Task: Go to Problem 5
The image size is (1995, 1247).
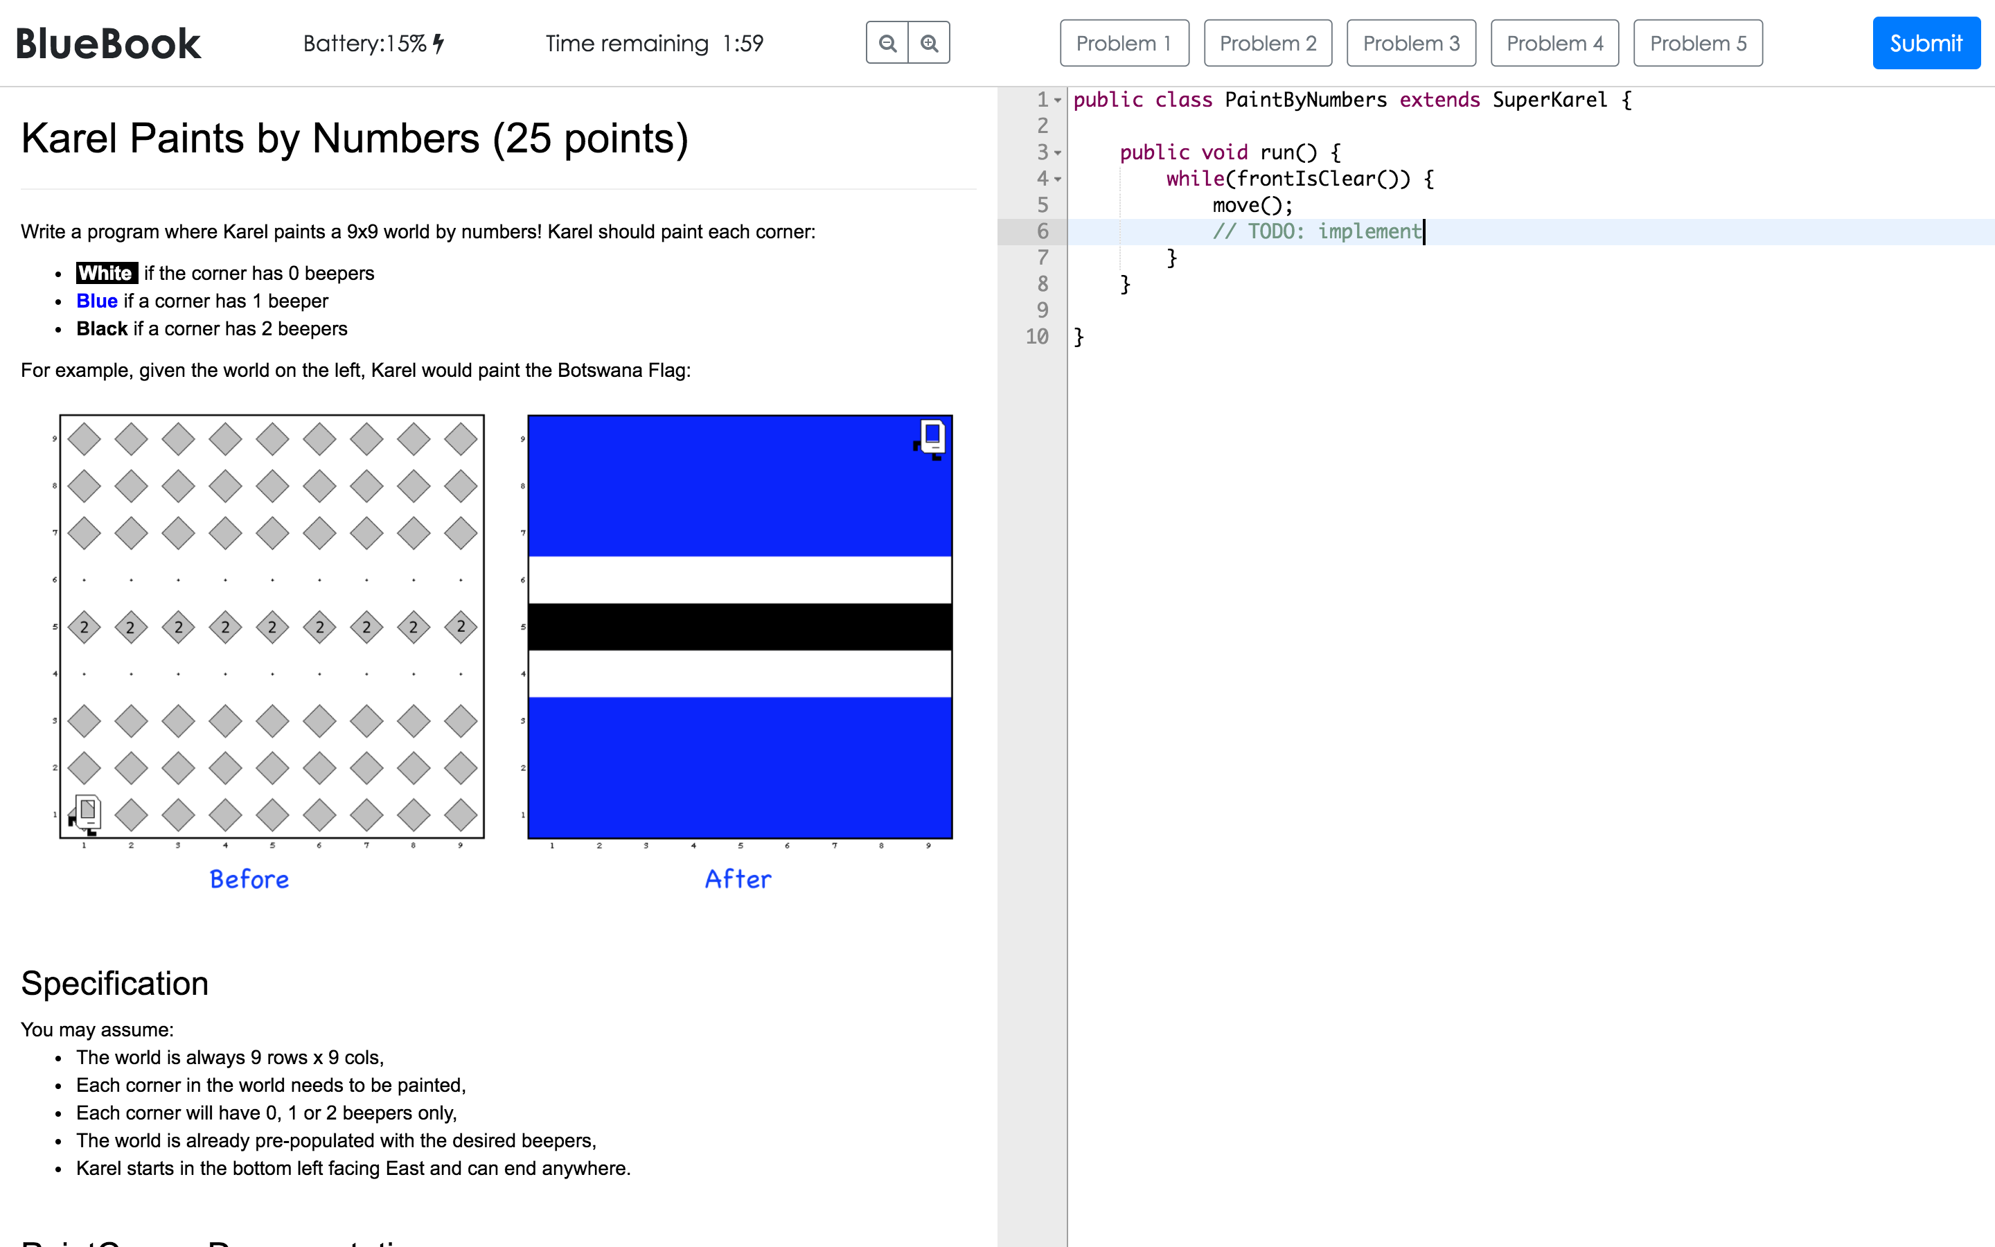Action: [1697, 43]
